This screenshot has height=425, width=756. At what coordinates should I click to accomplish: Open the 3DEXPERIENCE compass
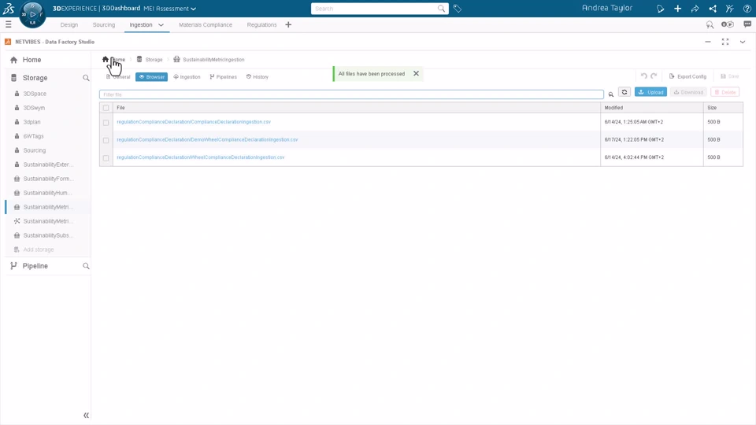pyautogui.click(x=32, y=14)
